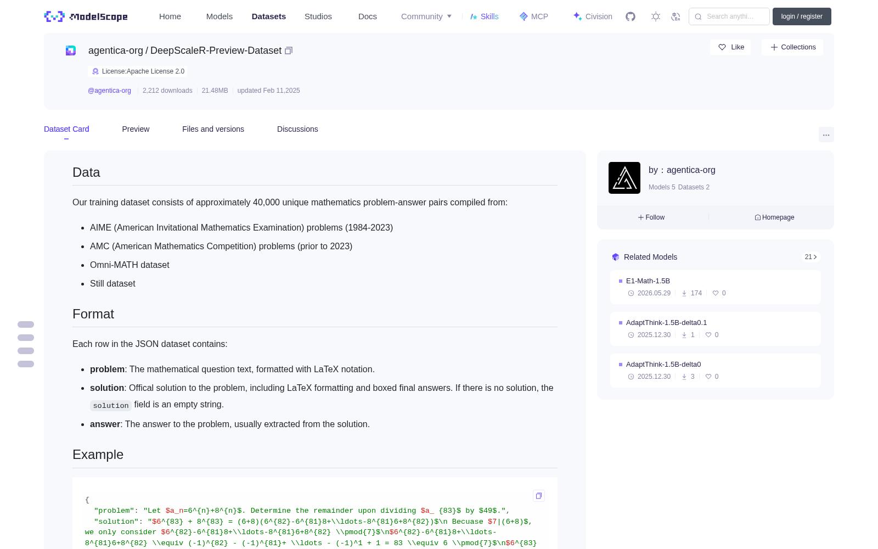Click AdaptThink-1.5B-delta0.1 likes heart icon
Image resolution: width=878 pixels, height=549 pixels.
pos(708,335)
